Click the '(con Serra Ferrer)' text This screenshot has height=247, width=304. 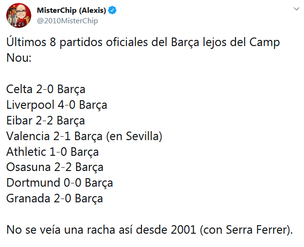pos(245,230)
